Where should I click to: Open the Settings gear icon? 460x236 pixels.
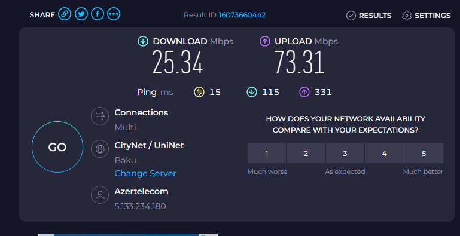click(x=407, y=16)
